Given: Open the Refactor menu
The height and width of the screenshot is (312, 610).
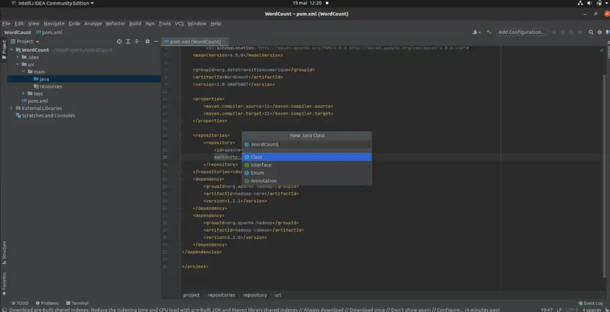Looking at the screenshot, I should click(115, 24).
